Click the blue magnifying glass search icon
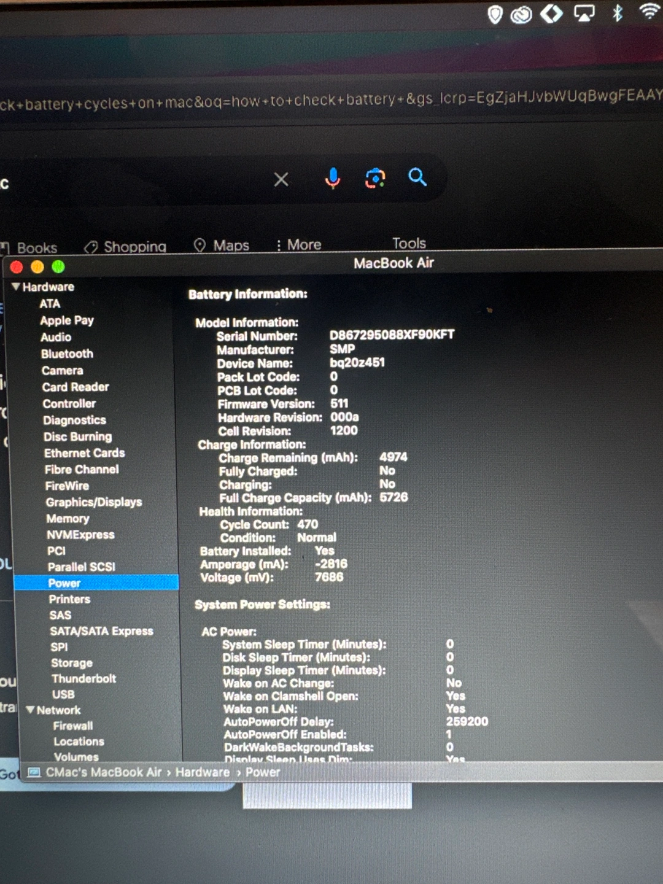This screenshot has height=884, width=663. point(417,177)
